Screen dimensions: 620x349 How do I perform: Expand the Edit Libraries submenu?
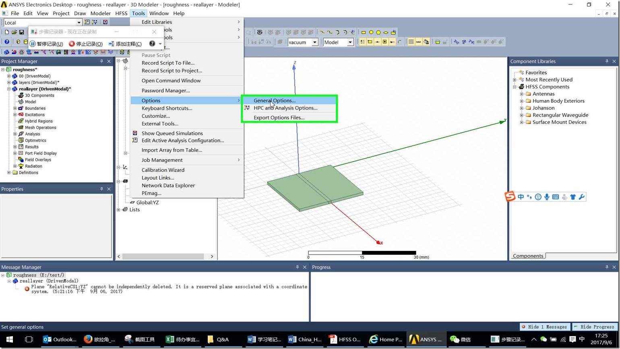pyautogui.click(x=187, y=22)
